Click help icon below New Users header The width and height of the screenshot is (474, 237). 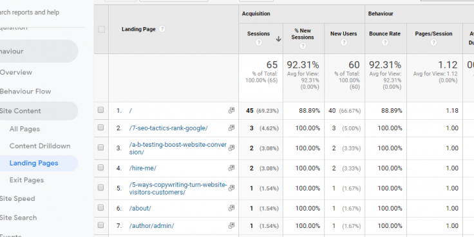point(344,43)
